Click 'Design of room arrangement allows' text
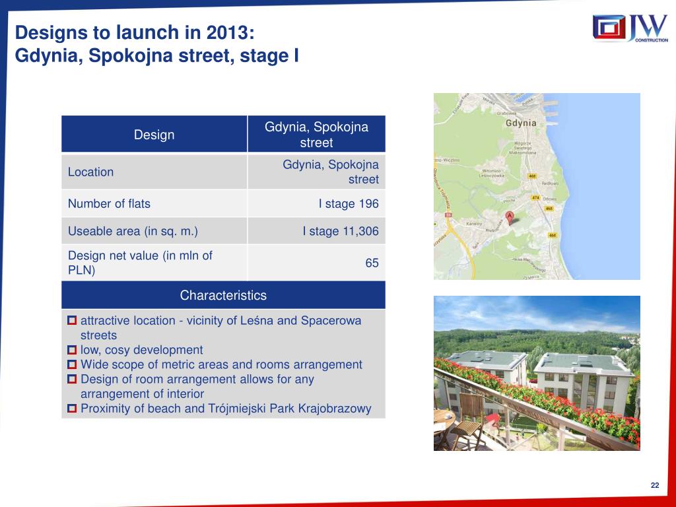This screenshot has height=507, width=676. click(197, 386)
